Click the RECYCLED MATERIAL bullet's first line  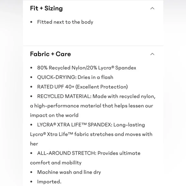[96, 96]
